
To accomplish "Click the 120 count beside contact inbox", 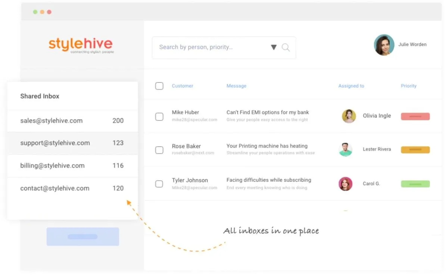I will 118,188.
